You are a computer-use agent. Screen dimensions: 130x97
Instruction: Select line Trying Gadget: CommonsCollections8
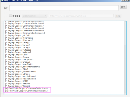pyautogui.click(x=24, y=28)
